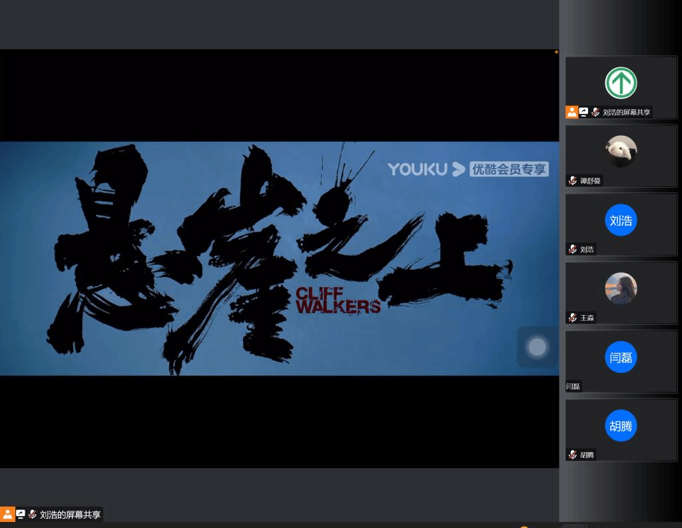Click the orange host icon in top participant tile
The image size is (682, 528).
571,113
